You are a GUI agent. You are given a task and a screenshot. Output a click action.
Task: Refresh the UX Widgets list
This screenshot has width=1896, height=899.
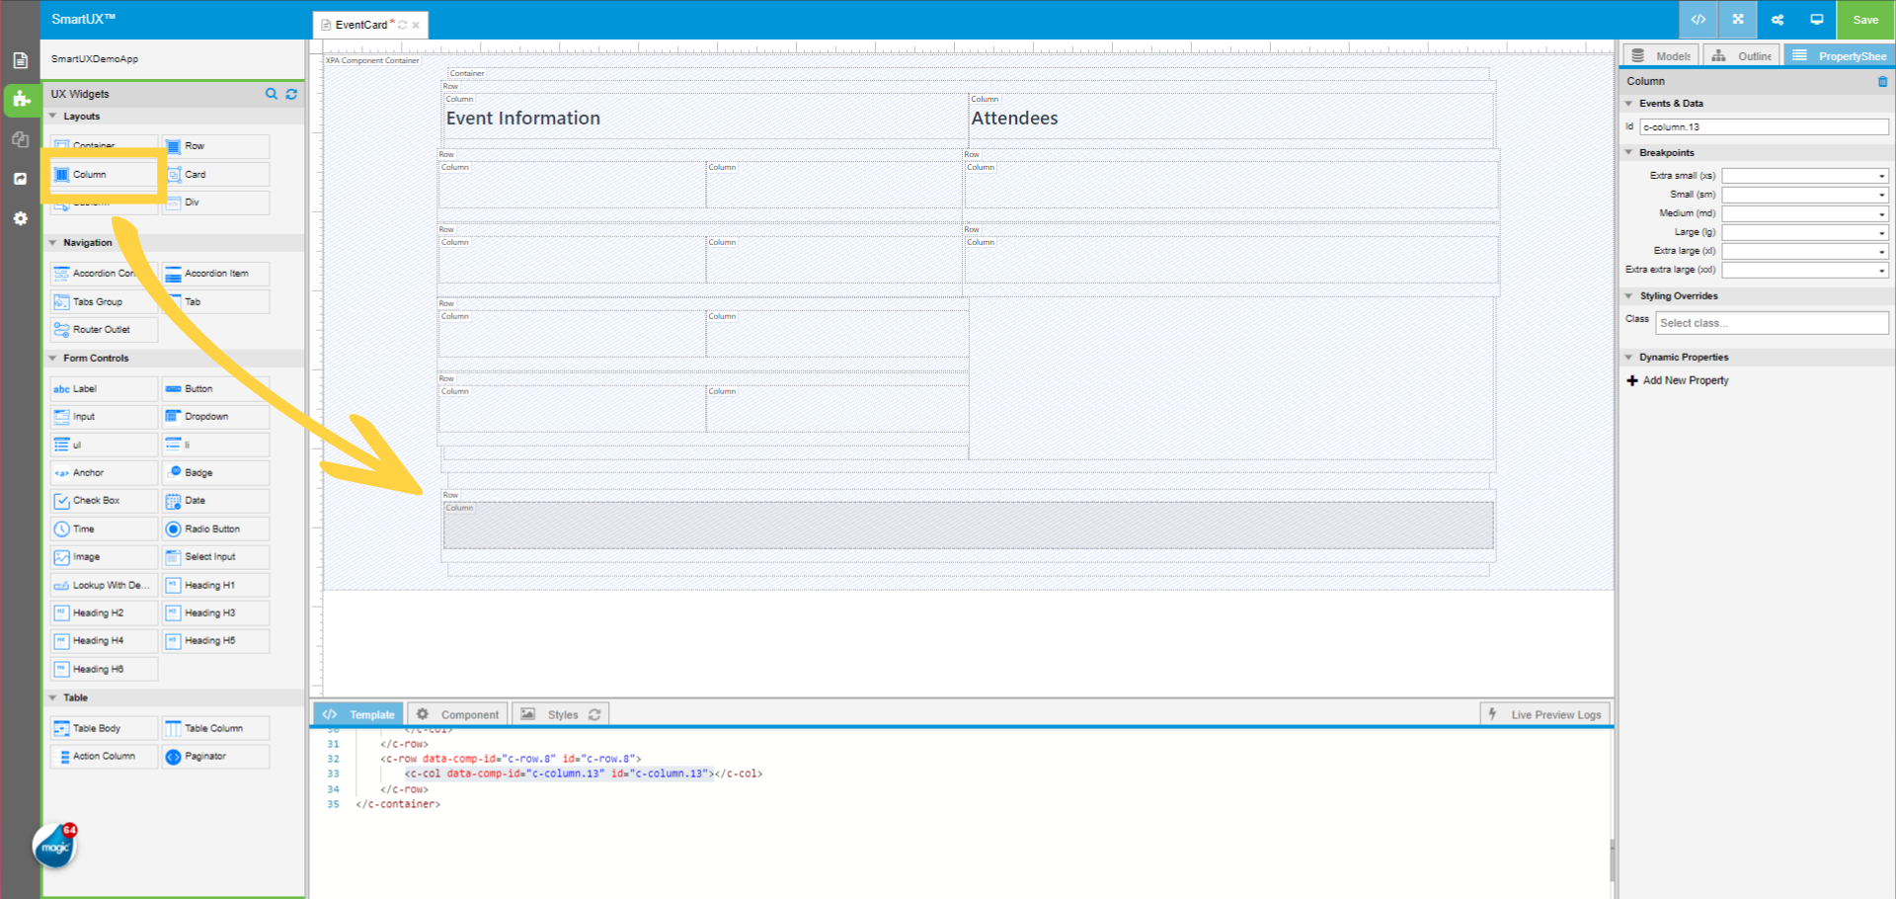(291, 94)
